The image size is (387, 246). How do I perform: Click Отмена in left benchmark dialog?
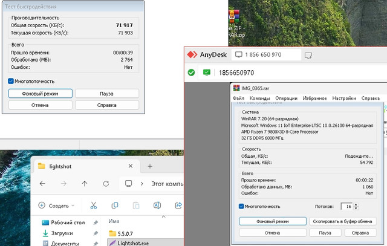point(41,105)
